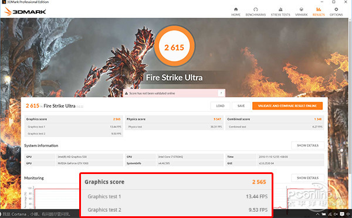Image resolution: width=352 pixels, height=218 pixels.
Task: Select the Graphics test 2 row
Action: pos(73,134)
